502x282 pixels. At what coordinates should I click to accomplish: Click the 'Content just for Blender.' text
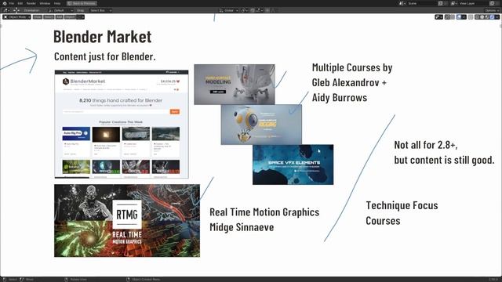[x=104, y=56]
